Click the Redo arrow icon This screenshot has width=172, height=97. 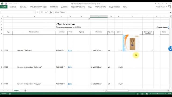(x=15, y=4)
